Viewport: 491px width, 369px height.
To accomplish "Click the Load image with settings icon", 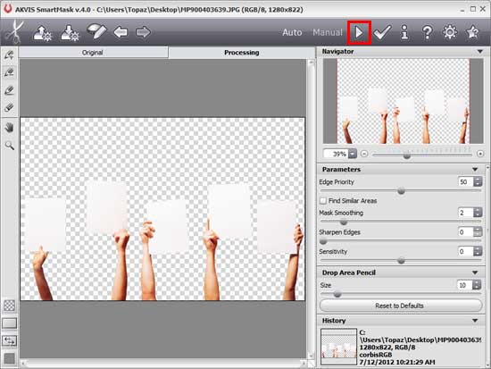I will (42, 33).
